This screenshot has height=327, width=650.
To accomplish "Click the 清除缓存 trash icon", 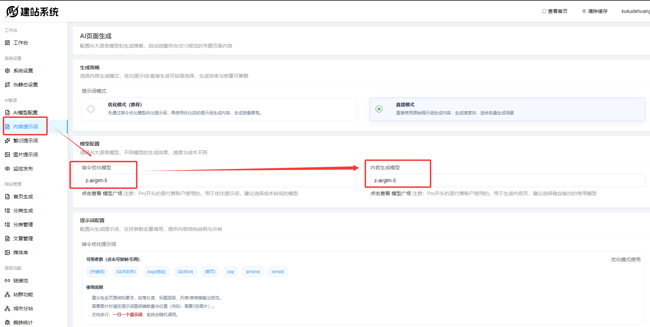I will tap(583, 11).
